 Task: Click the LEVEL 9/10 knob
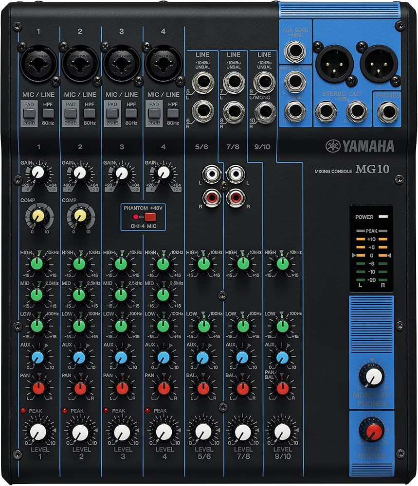point(282,432)
